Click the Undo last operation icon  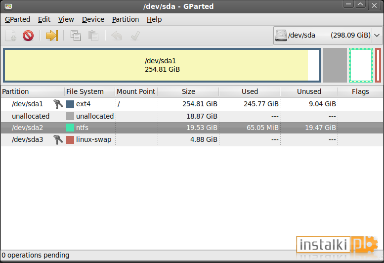(x=117, y=36)
